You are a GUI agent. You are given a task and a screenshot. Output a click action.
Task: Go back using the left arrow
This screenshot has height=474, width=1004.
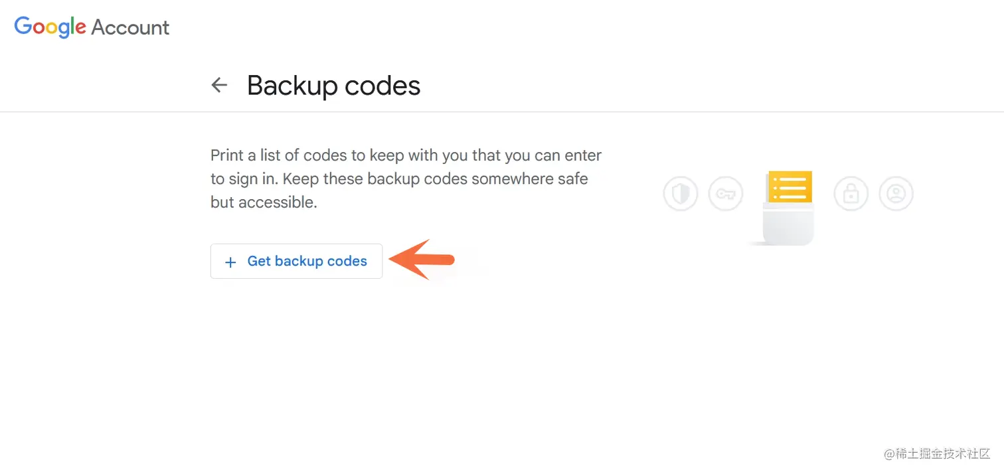pyautogui.click(x=219, y=85)
